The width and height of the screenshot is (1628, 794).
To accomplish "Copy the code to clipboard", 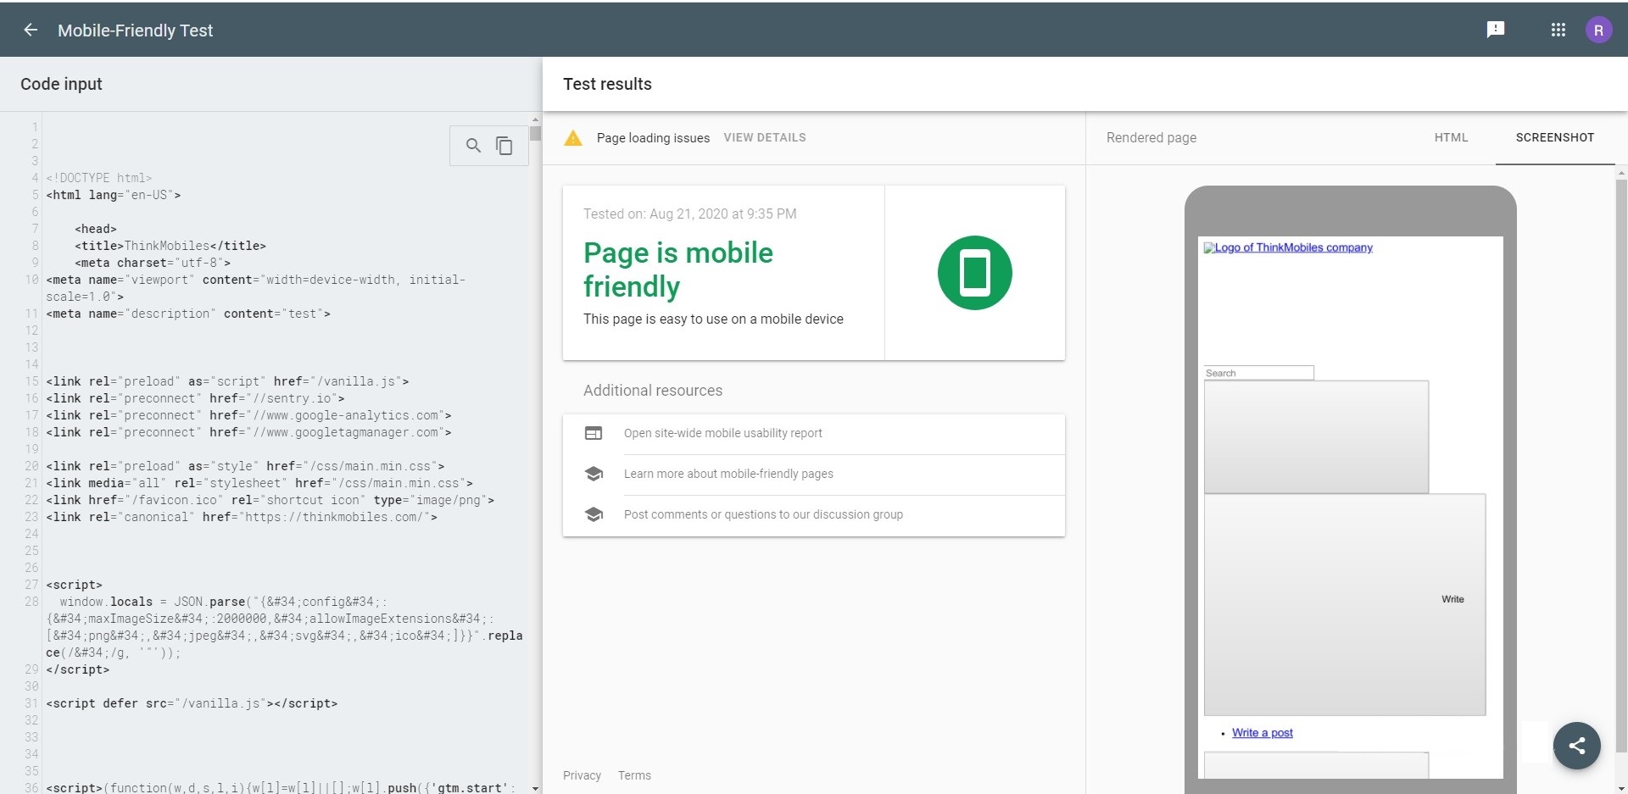I will (x=505, y=146).
